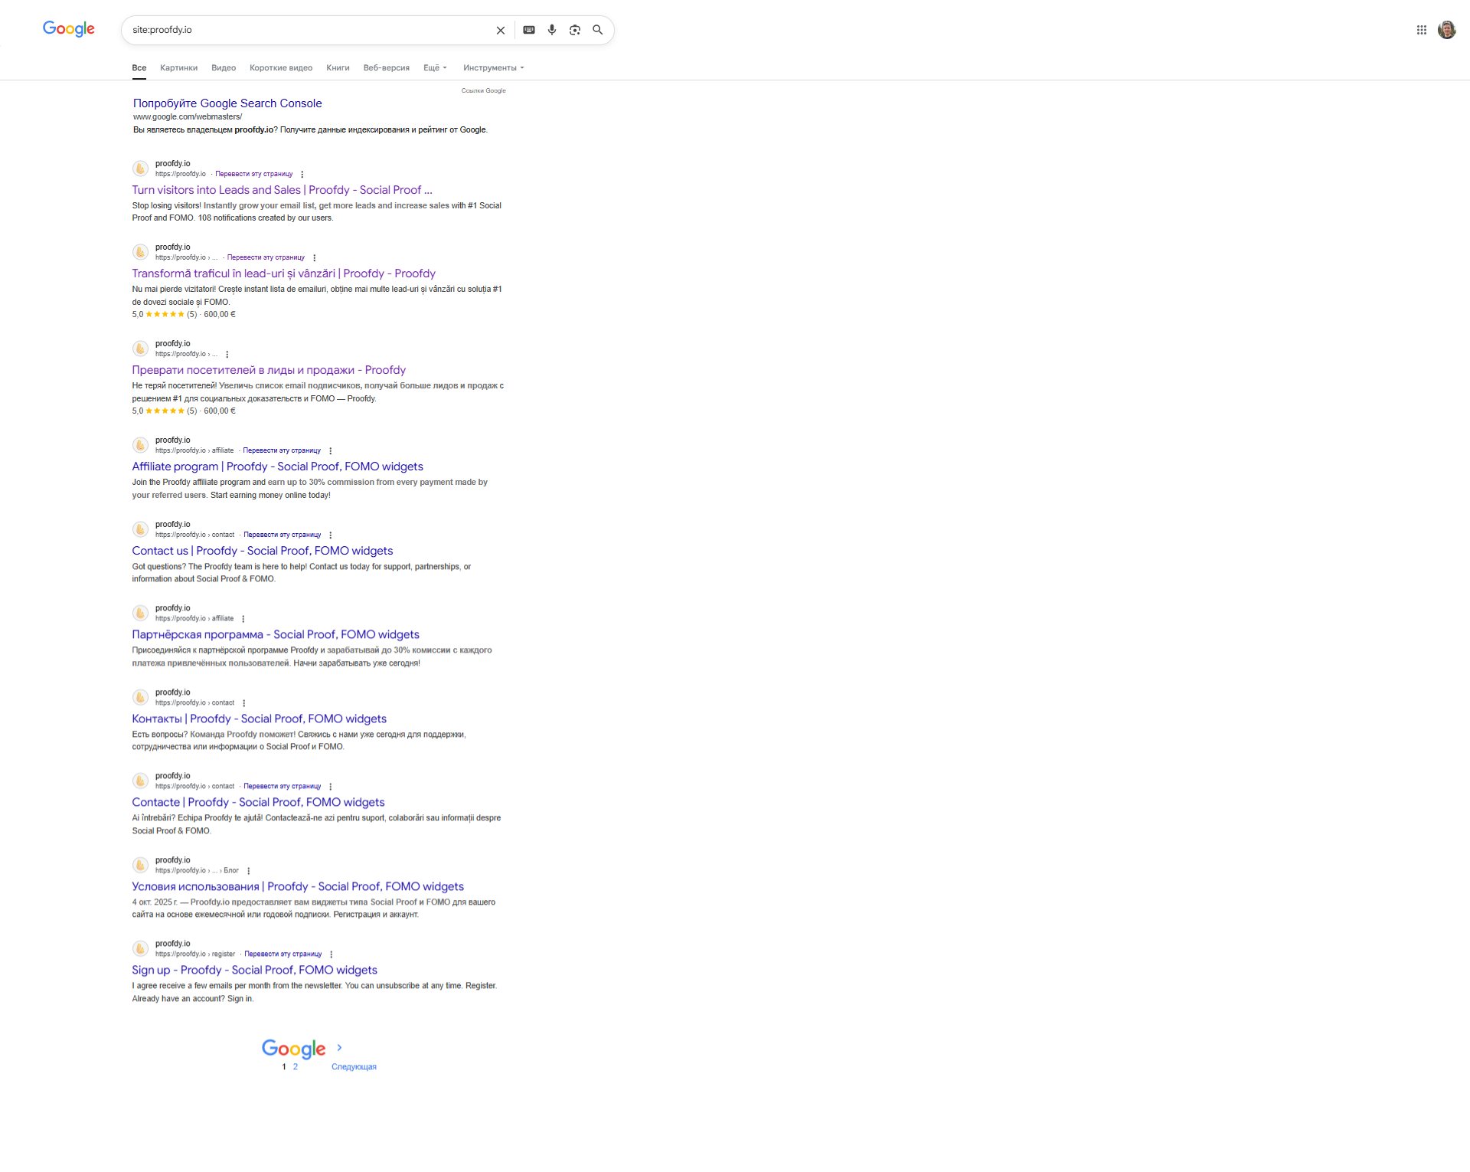Click Попробуйте Google Search Console link

tap(227, 103)
